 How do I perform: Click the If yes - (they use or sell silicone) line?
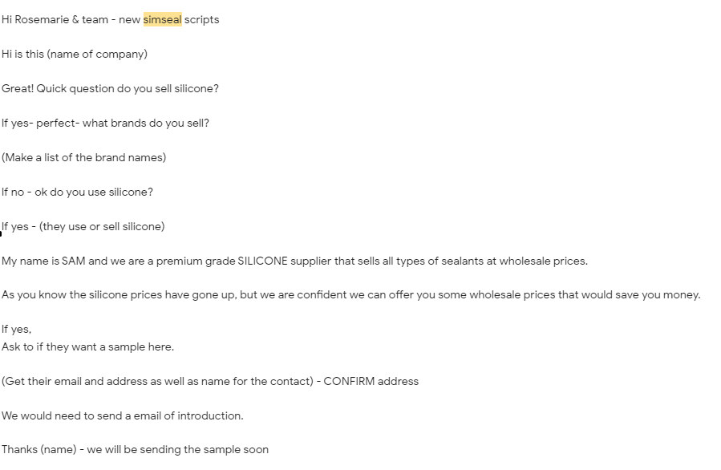[83, 227]
